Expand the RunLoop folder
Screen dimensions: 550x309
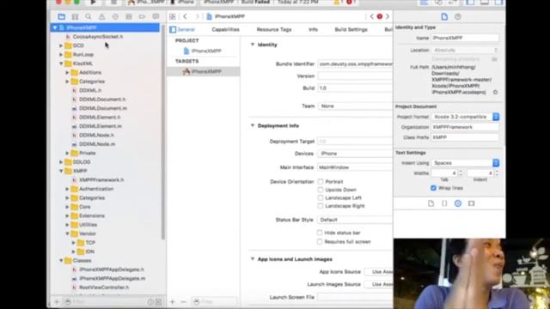[61, 54]
